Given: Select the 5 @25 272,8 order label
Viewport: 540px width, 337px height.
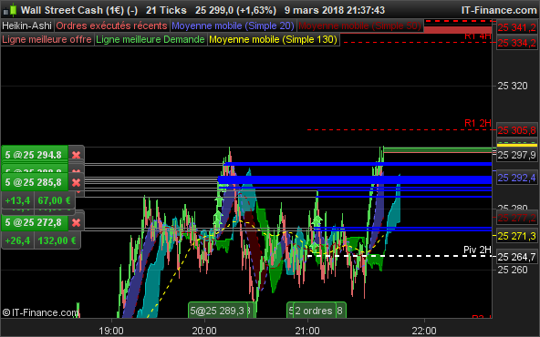Looking at the screenshot, I should (x=34, y=222).
